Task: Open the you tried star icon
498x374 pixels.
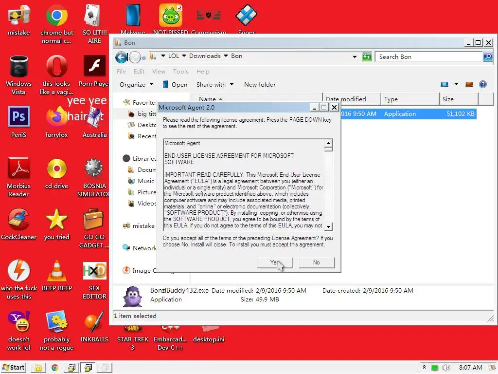Action: point(56,224)
